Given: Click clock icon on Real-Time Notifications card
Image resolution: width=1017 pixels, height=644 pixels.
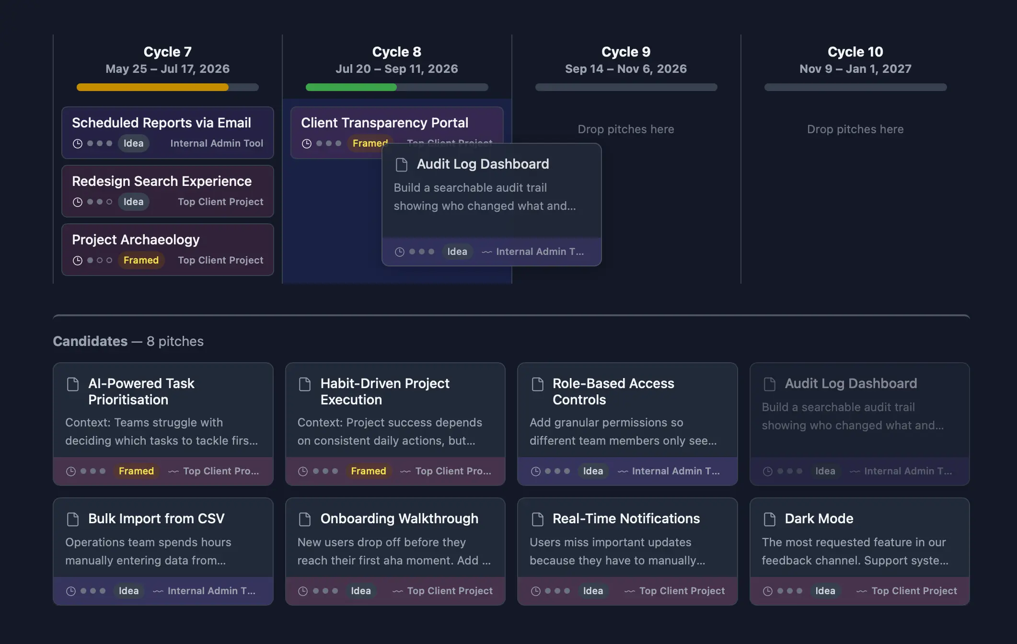Looking at the screenshot, I should 535,591.
